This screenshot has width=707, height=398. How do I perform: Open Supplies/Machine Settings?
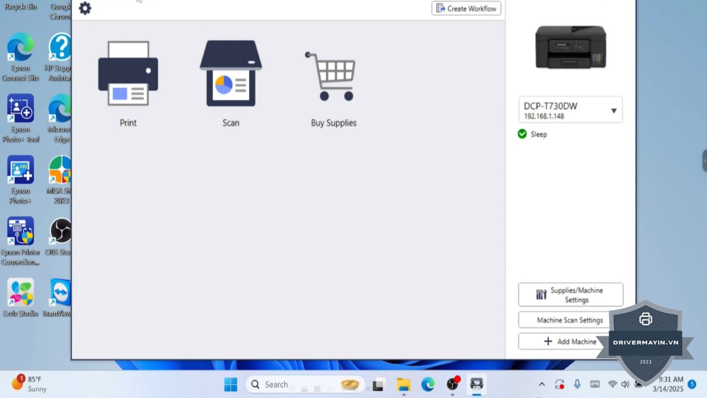(x=570, y=295)
